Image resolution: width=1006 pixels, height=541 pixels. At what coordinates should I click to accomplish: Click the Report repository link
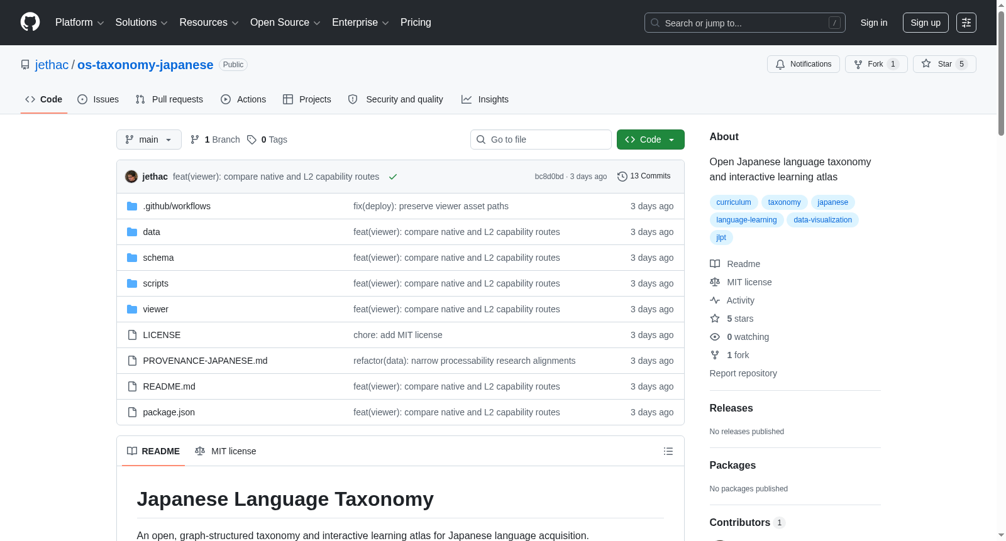[743, 373]
